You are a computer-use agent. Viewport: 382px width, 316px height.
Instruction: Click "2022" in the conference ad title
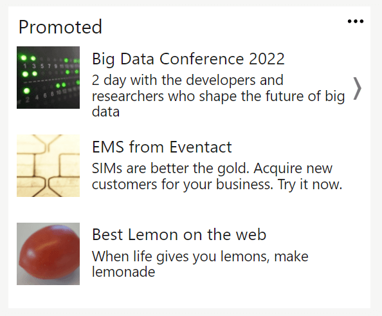click(x=266, y=59)
